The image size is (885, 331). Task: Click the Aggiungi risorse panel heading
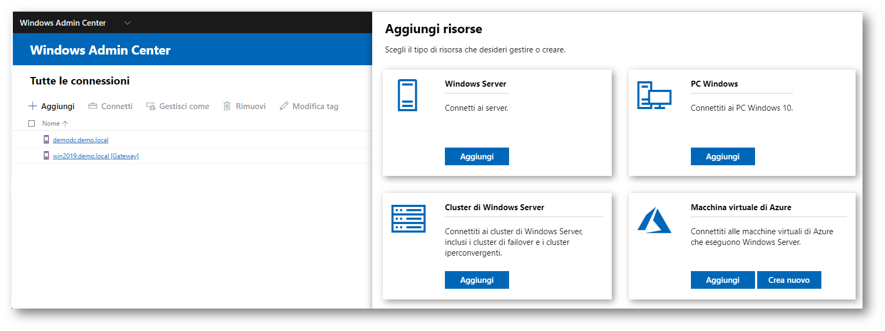(x=434, y=29)
